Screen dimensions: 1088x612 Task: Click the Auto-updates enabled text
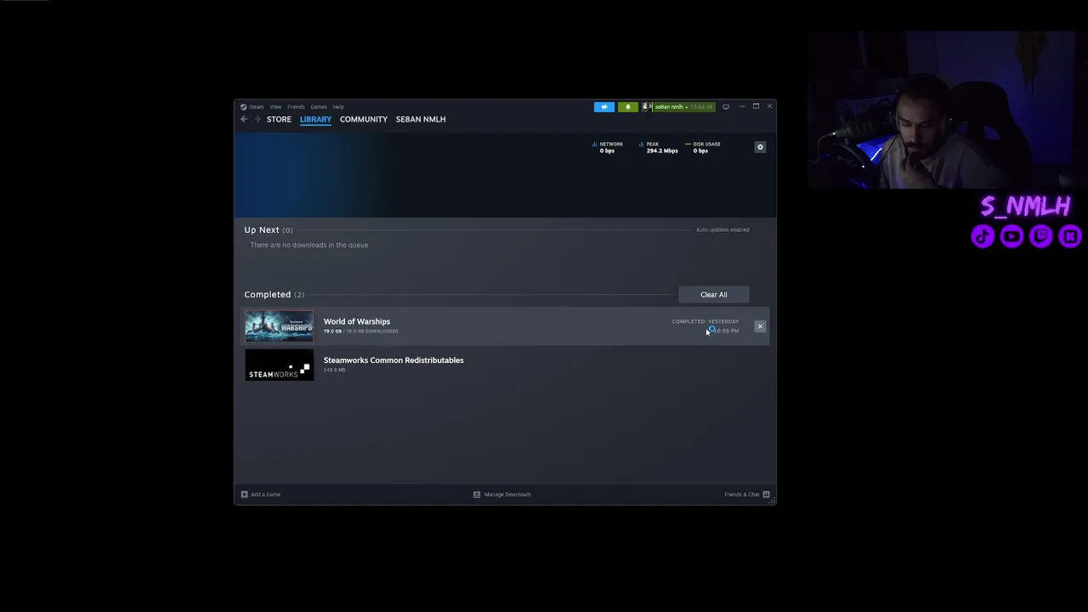(x=722, y=229)
